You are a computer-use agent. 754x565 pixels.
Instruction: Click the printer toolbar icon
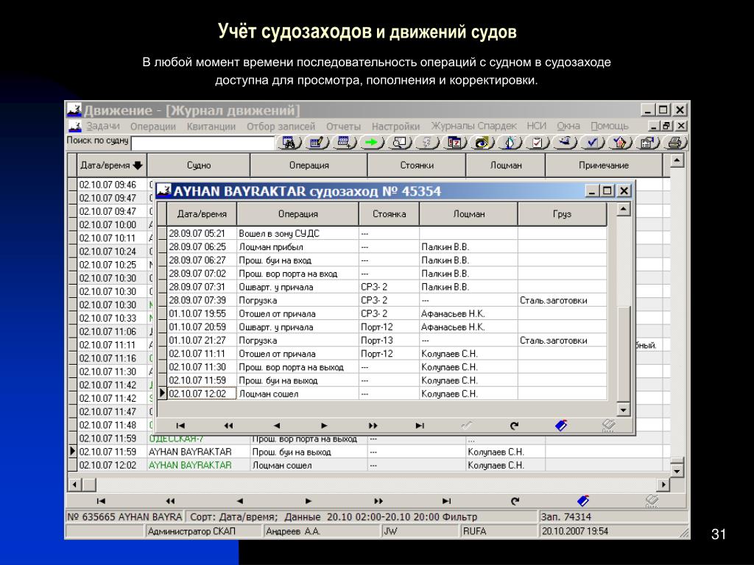675,142
